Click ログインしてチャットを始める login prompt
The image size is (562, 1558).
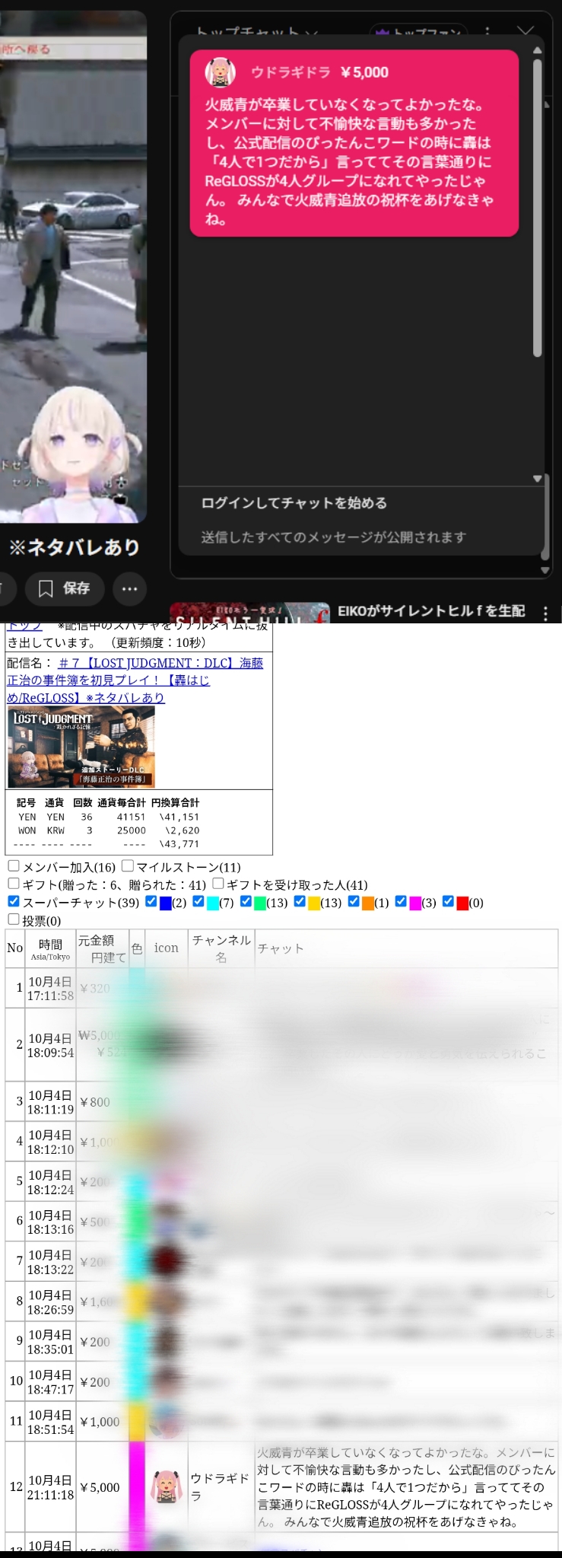(294, 503)
